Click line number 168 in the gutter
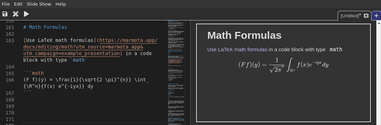This screenshot has width=381, height=125. [10, 100]
